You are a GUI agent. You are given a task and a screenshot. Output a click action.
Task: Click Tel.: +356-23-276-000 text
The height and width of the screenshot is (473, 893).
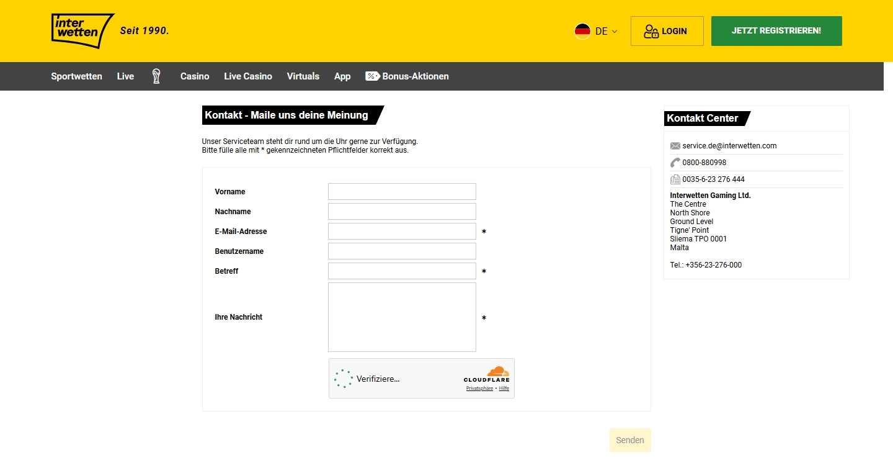click(x=706, y=265)
